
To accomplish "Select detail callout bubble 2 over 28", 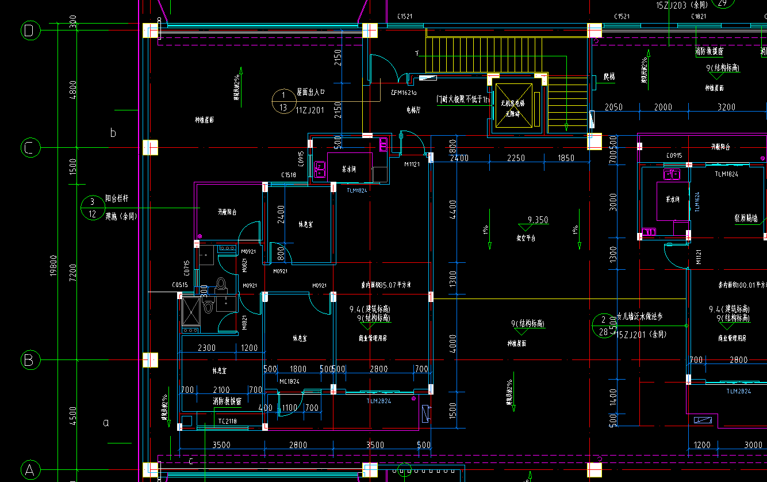I will tap(604, 326).
